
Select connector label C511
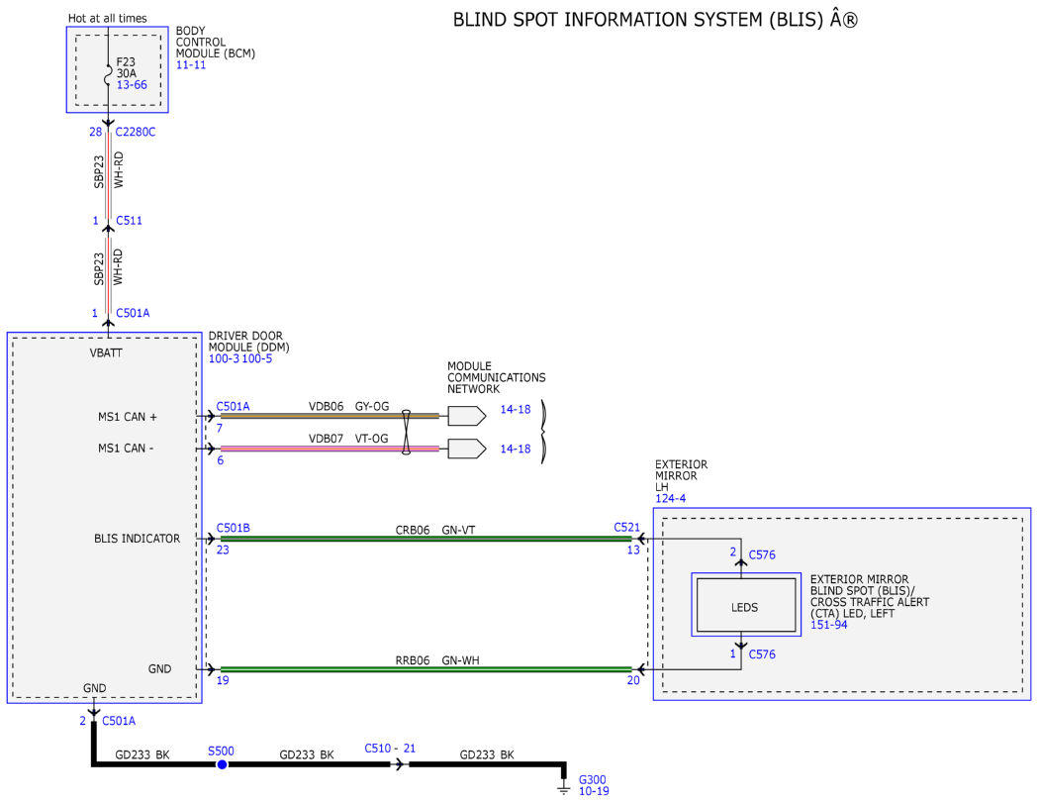pos(129,221)
